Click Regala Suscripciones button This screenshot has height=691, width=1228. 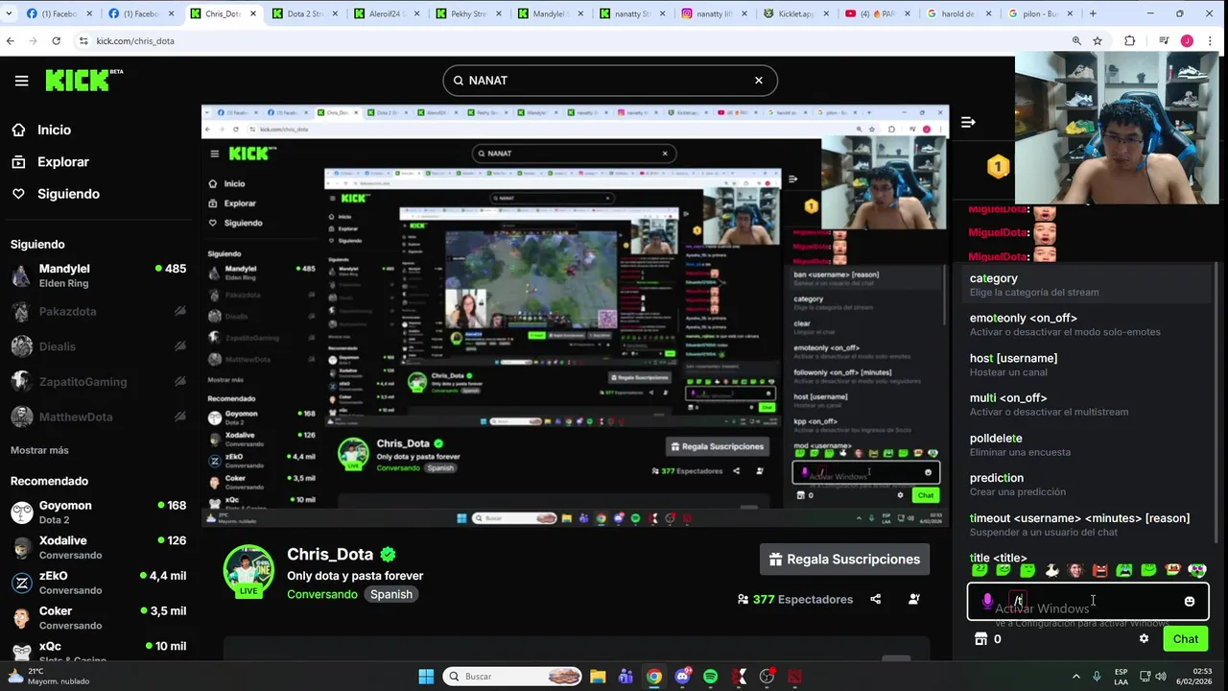(x=844, y=560)
